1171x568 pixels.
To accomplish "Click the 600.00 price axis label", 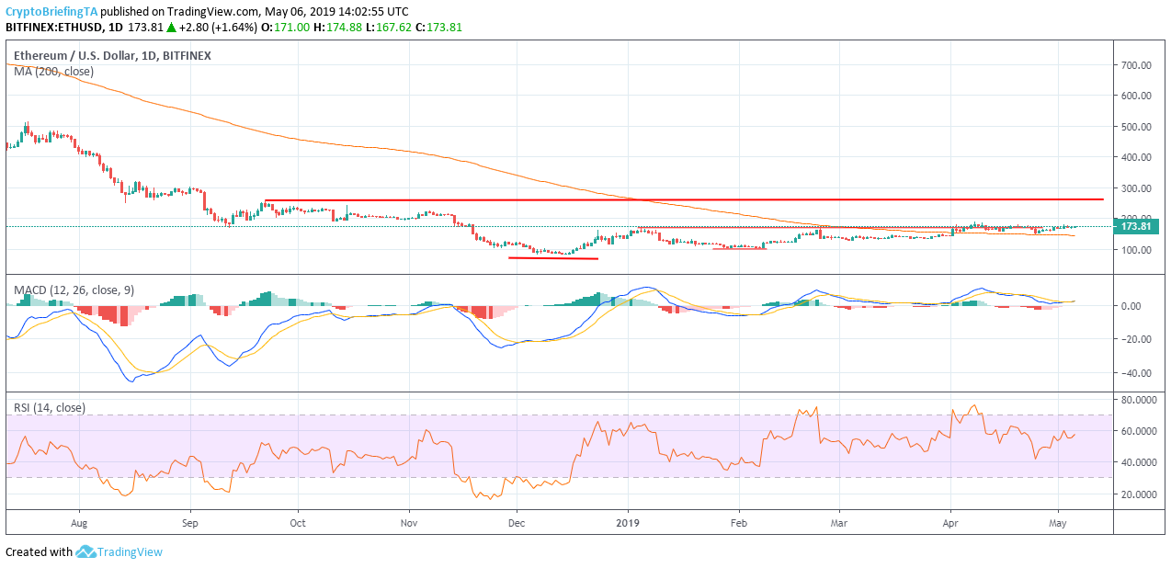I will click(x=1137, y=96).
